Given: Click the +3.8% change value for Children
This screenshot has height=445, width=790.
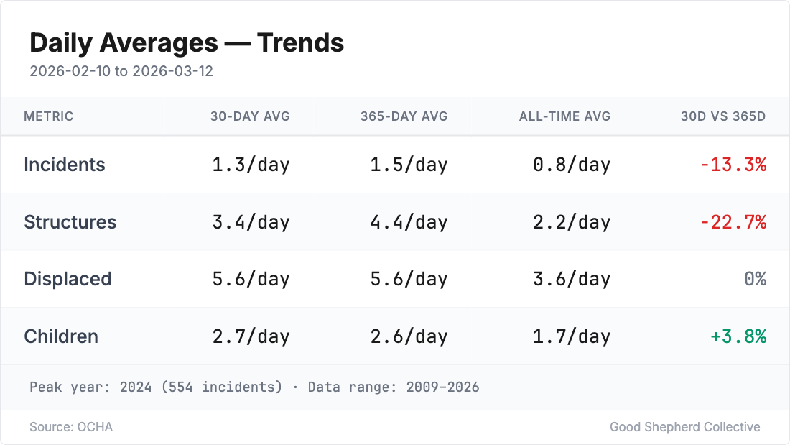Looking at the screenshot, I should [x=738, y=336].
